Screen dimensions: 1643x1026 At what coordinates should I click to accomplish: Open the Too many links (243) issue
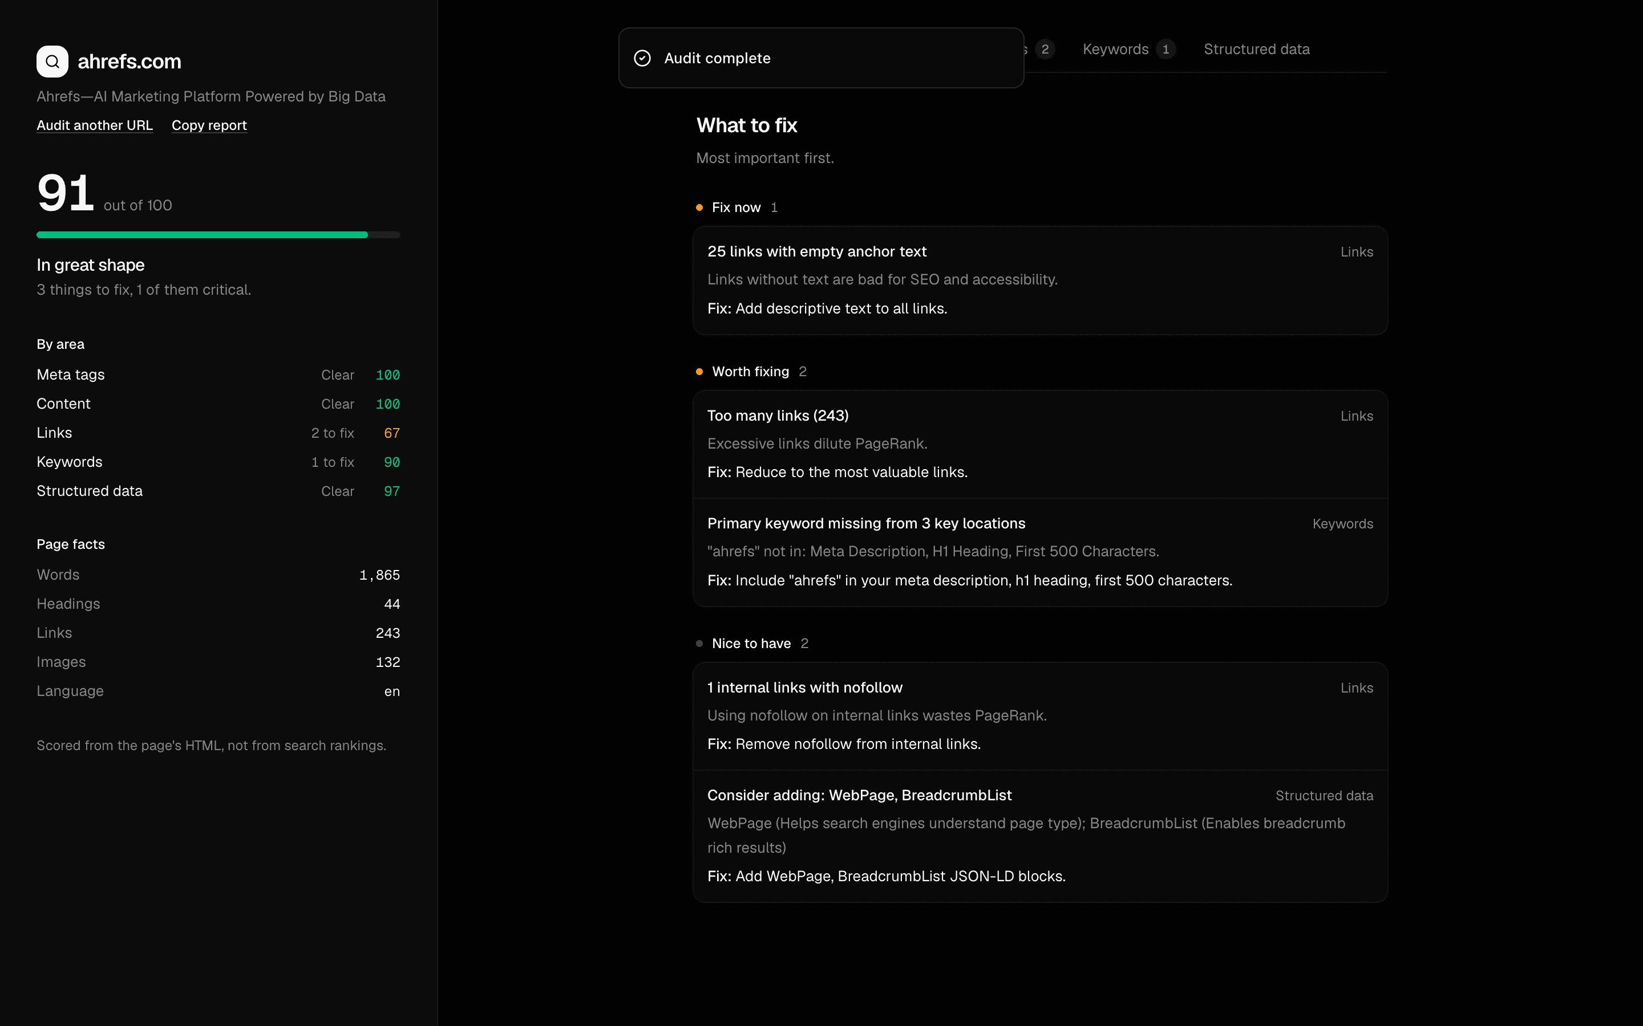point(1040,445)
